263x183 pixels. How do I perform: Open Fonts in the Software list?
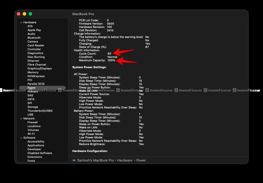pos(31,161)
